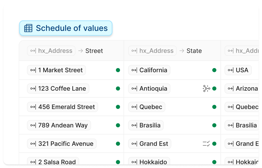Click the checklist icon in Grand Est row

[206, 144]
